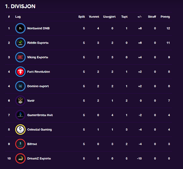183x169 pixels.
Task: Click the Nordavind DNB team logo
Action: tap(20, 28)
